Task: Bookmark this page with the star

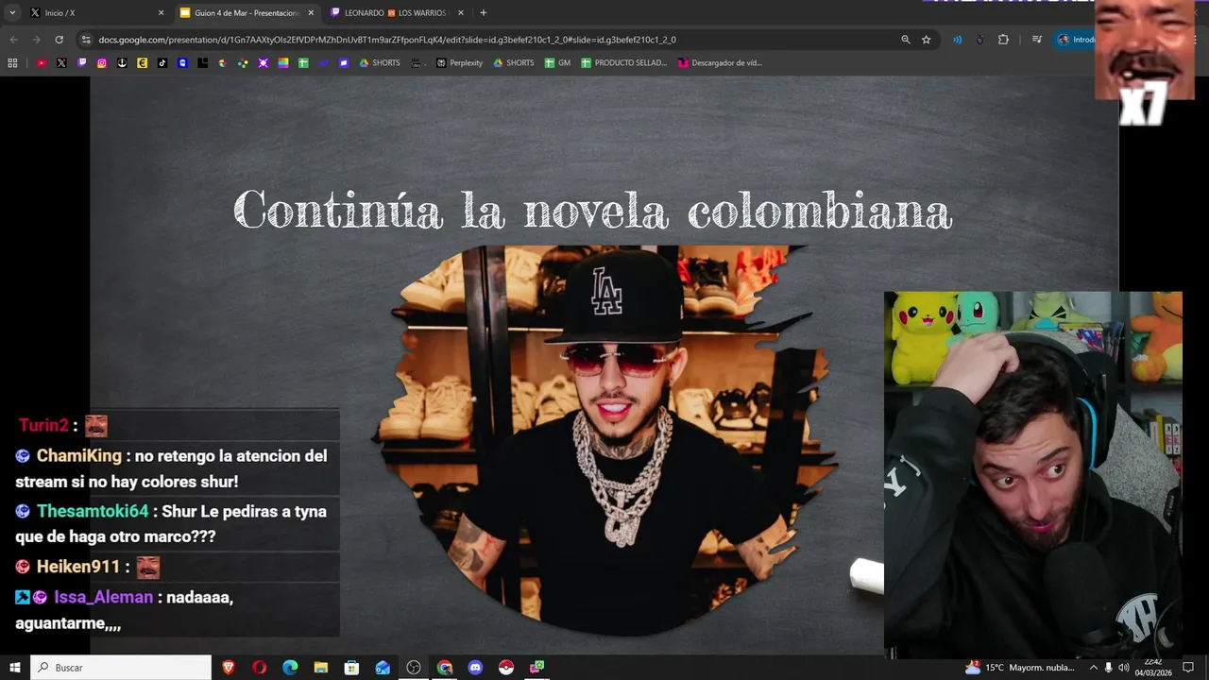Action: (x=927, y=40)
